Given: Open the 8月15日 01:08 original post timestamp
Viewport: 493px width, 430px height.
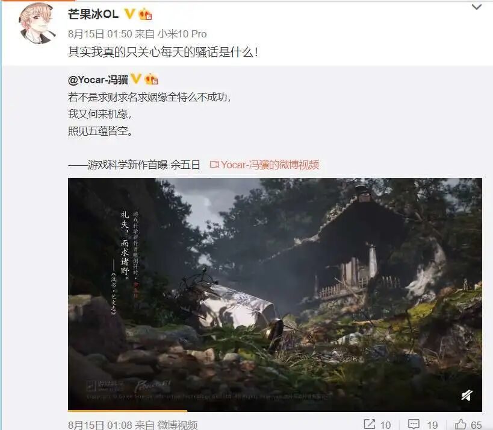Looking at the screenshot, I should (x=99, y=425).
